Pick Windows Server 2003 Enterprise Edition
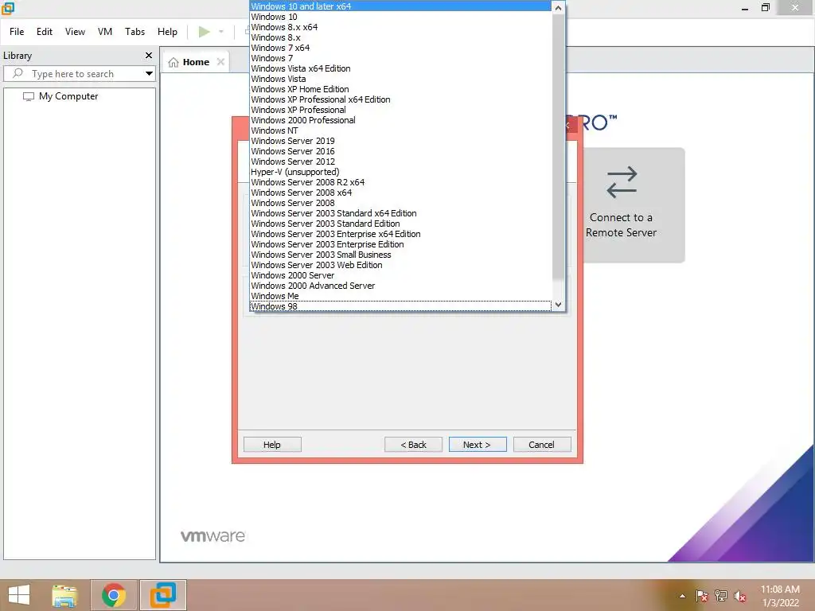Screen dimensions: 815x611 tap(400, 245)
